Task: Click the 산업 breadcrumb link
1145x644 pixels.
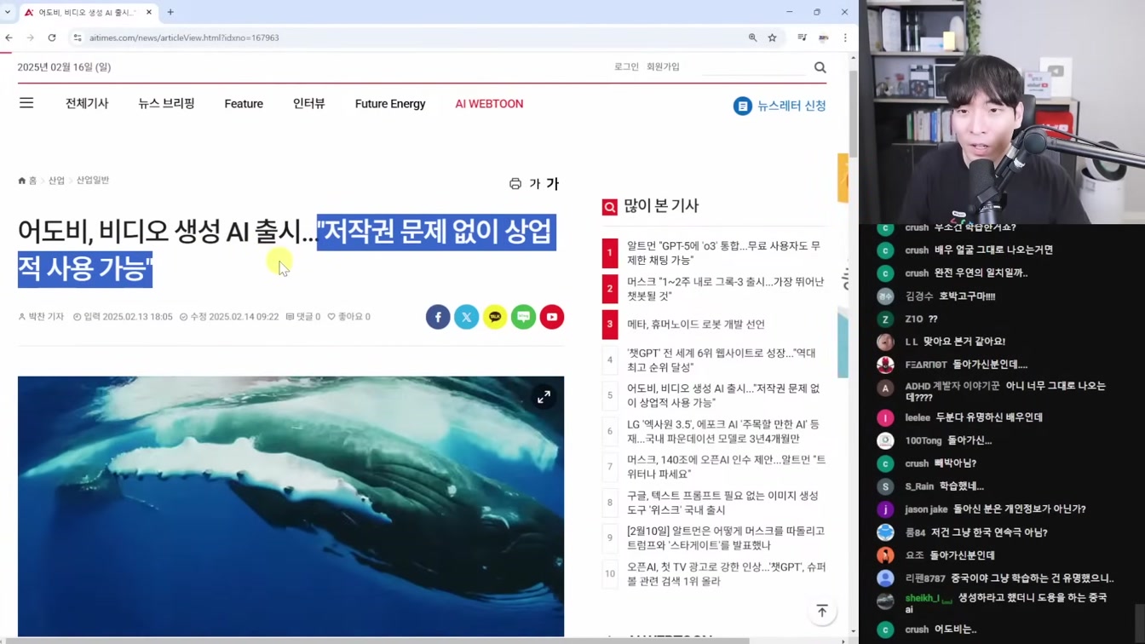Action: 56,181
